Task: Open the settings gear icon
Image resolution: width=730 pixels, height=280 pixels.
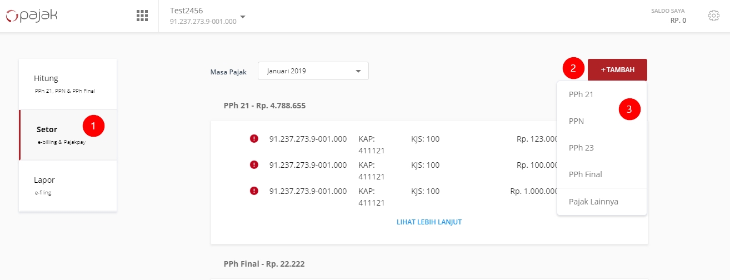Action: [x=714, y=16]
